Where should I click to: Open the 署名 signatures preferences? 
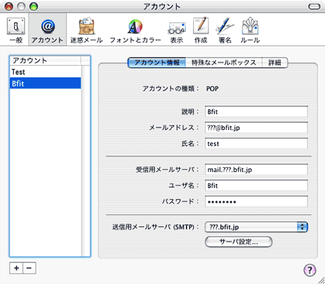point(225,30)
